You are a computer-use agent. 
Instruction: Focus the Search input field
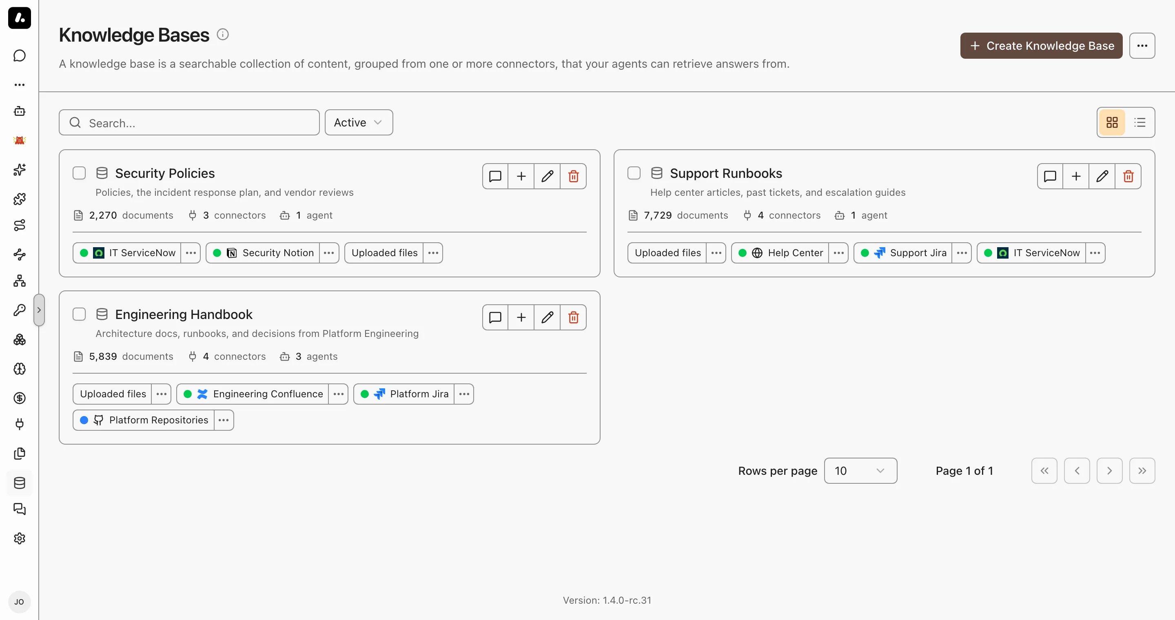click(x=189, y=122)
